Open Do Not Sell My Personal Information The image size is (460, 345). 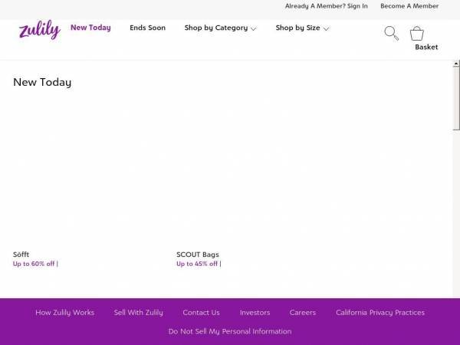pyautogui.click(x=230, y=331)
